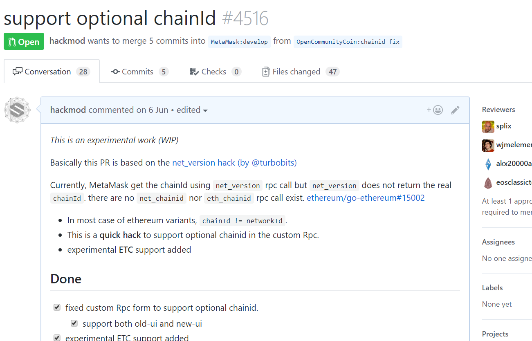
Task: Click splix reviewer avatar
Action: point(488,126)
